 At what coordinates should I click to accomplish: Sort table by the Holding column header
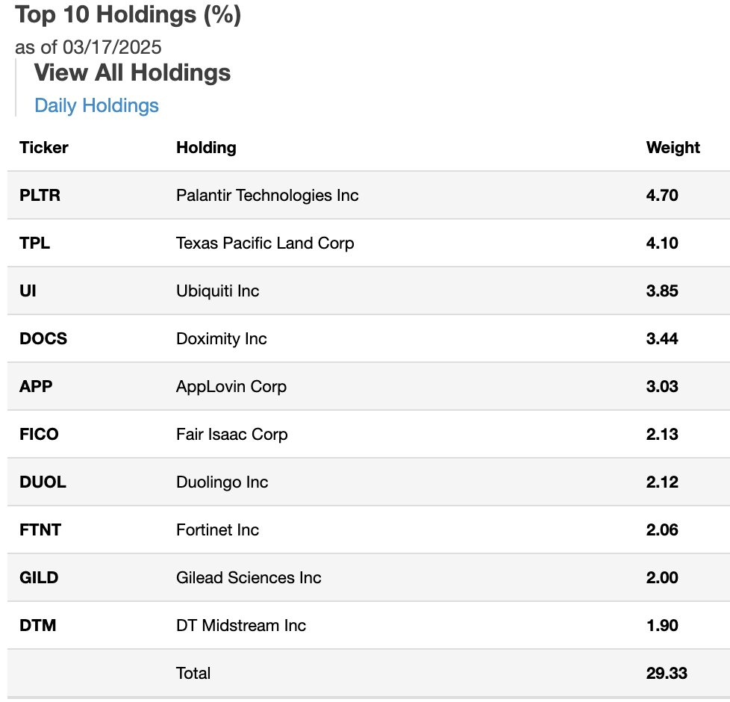click(x=206, y=147)
